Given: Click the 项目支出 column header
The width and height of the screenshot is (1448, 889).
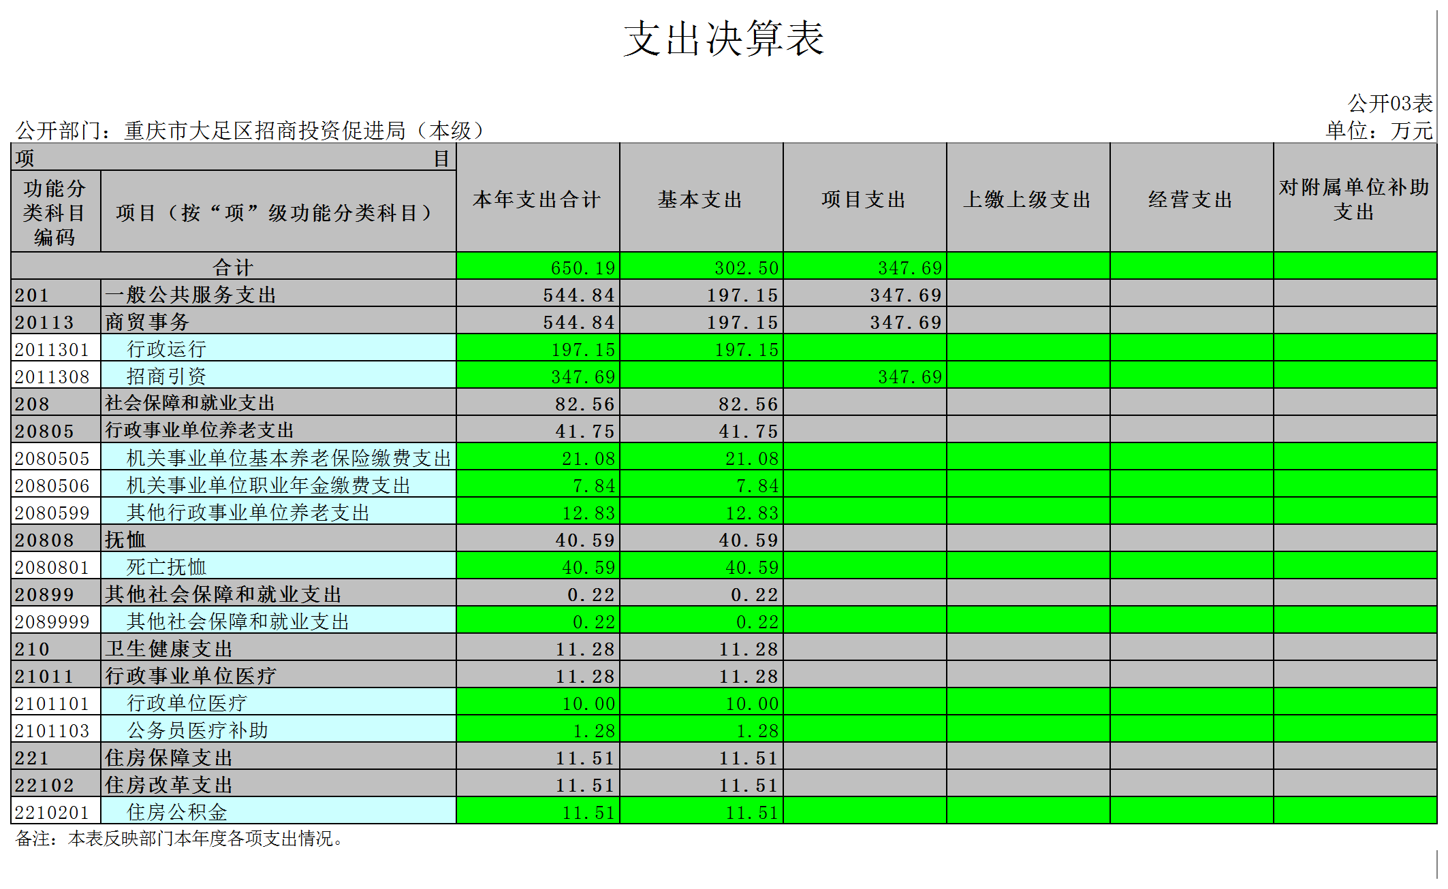Looking at the screenshot, I should [864, 199].
